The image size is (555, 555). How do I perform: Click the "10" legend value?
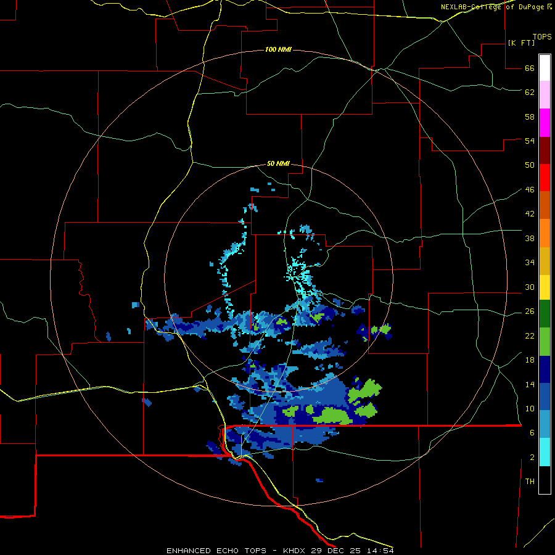pos(530,409)
